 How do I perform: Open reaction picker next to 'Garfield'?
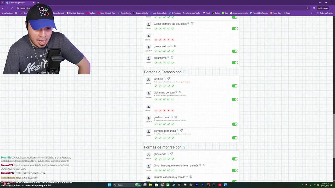click(169, 79)
